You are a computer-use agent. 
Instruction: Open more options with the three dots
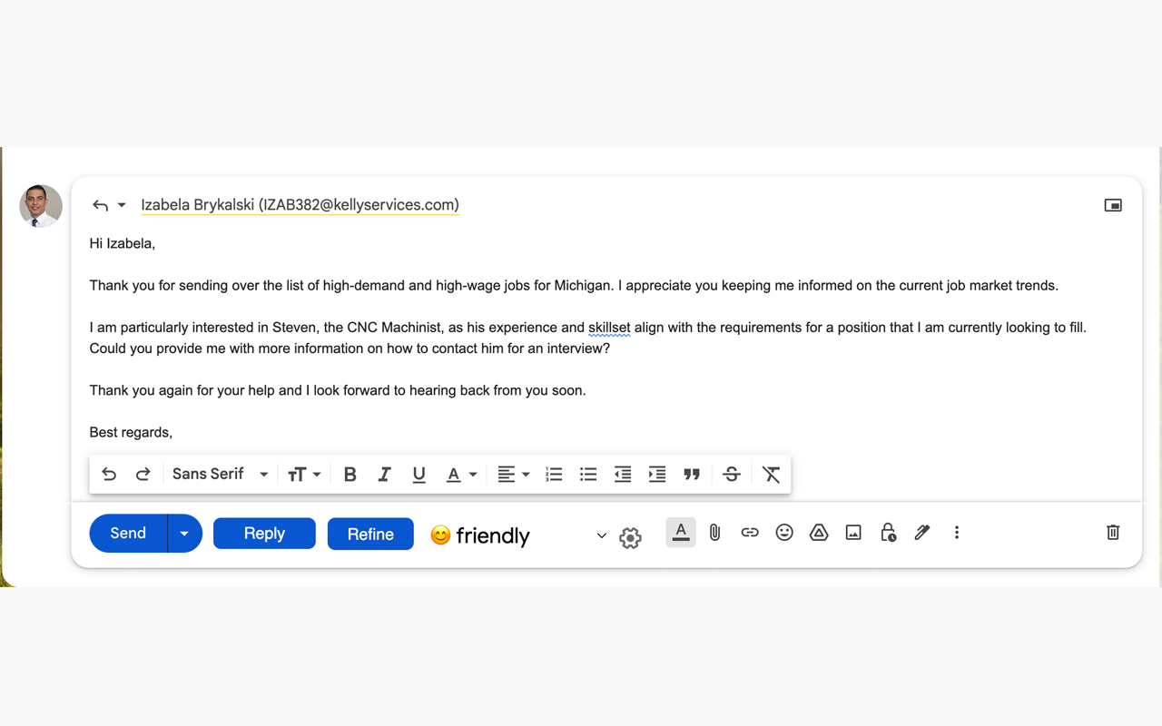(x=957, y=532)
